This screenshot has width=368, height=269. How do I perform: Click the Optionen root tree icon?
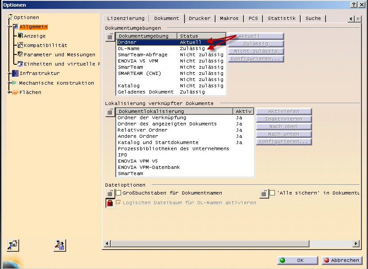[10, 17]
